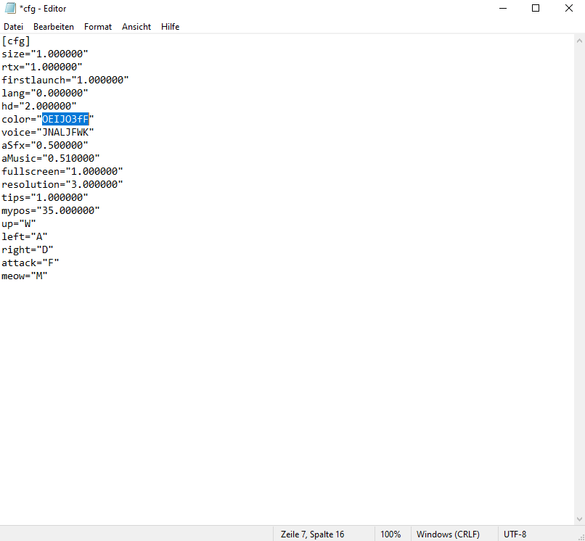Minimize the cfg Editor window
Viewport: 585px width, 541px height.
503,8
